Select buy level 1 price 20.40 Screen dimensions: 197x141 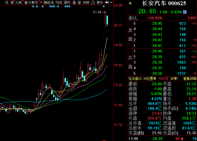point(157,51)
